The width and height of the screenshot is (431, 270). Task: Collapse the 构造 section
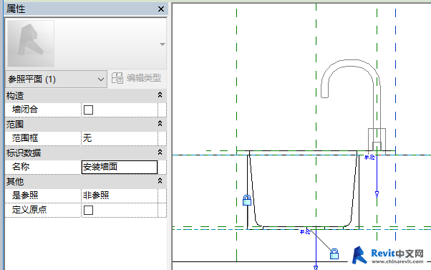click(160, 95)
